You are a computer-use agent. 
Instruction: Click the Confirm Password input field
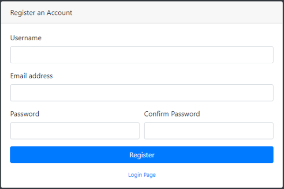coord(209,131)
